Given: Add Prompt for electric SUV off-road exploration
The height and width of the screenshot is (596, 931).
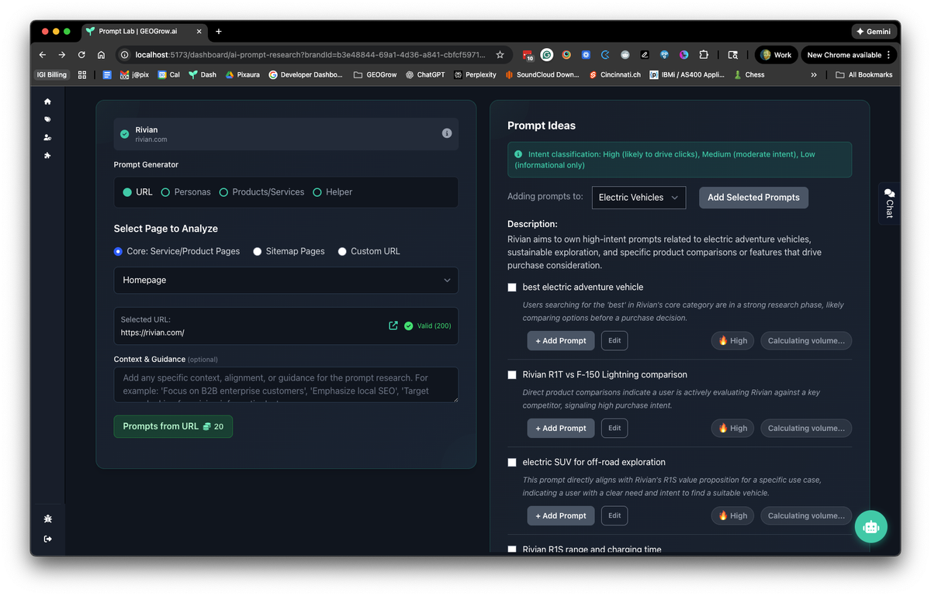Looking at the screenshot, I should [561, 516].
